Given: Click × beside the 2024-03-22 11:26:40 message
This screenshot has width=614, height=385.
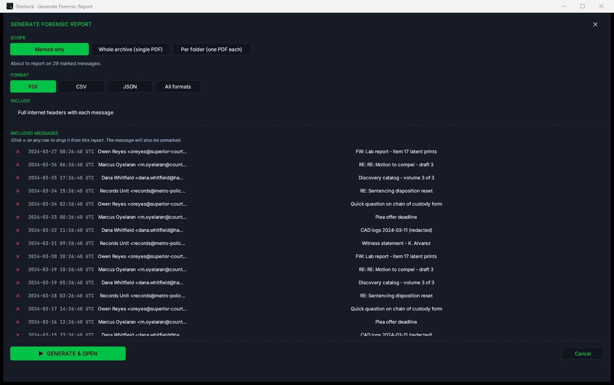Looking at the screenshot, I should [x=18, y=230].
